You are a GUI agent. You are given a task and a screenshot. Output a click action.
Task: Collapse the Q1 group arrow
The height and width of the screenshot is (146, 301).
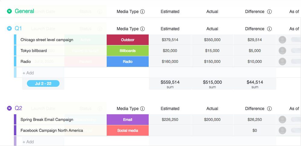[x=9, y=29]
